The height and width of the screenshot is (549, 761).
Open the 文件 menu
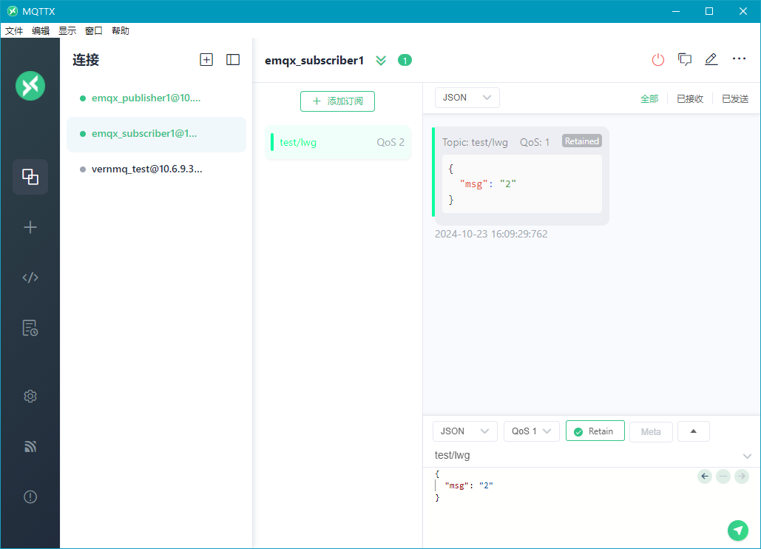tap(14, 30)
